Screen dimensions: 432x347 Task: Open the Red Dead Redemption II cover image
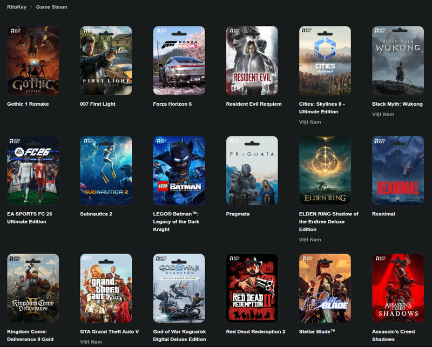(x=252, y=288)
